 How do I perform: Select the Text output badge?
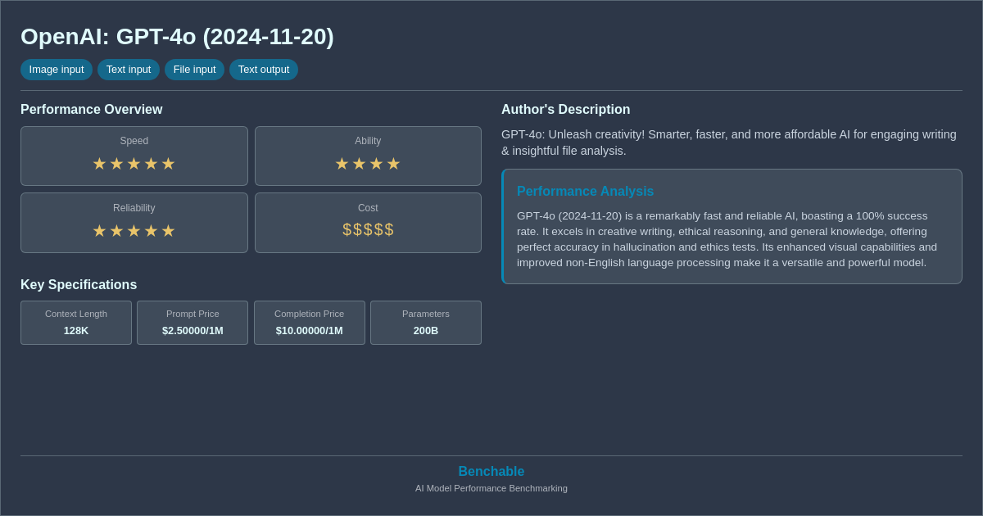pos(264,70)
